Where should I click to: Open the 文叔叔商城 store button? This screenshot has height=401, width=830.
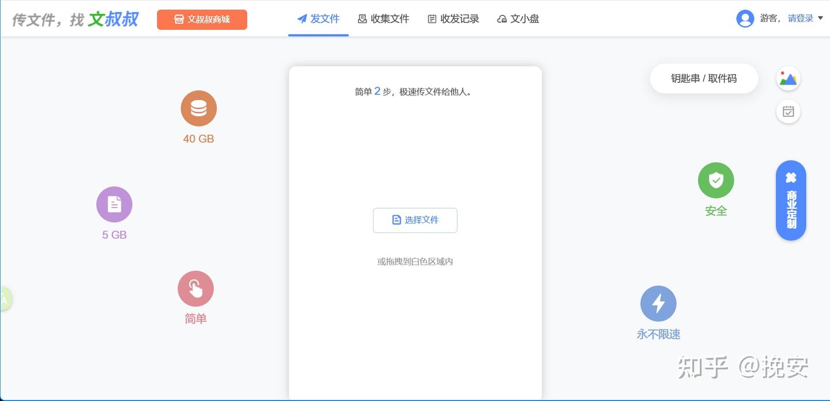202,20
